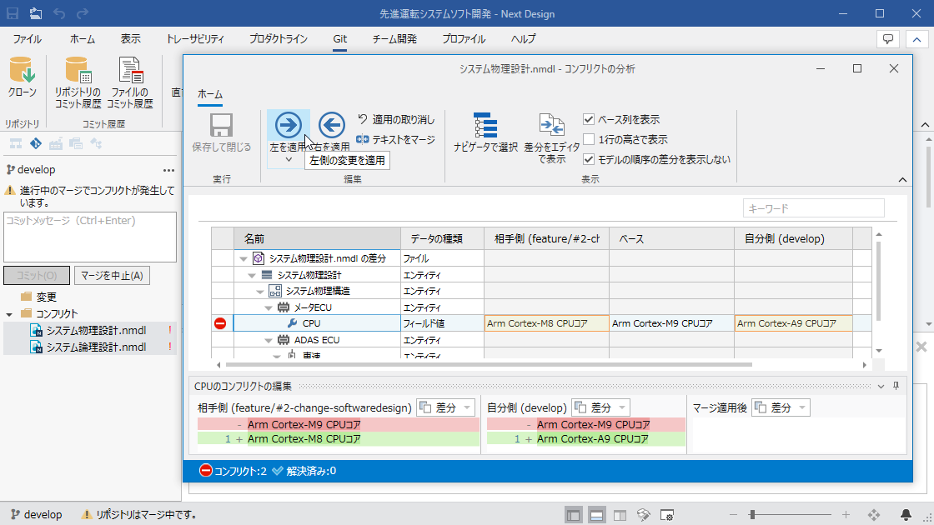The width and height of the screenshot is (934, 525).
Task: Select システム物理設計.nmdl conflict file
Action: tap(90, 330)
